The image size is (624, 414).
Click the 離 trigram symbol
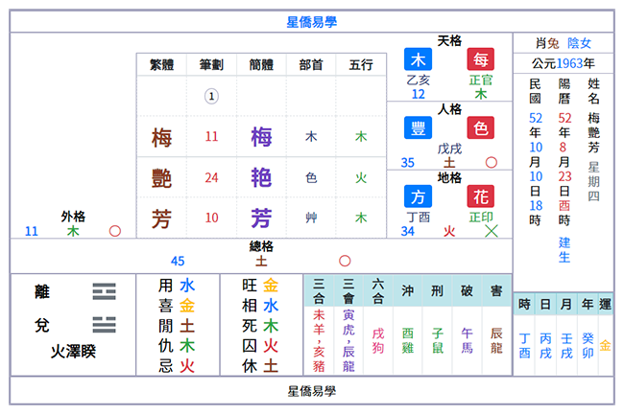105,291
